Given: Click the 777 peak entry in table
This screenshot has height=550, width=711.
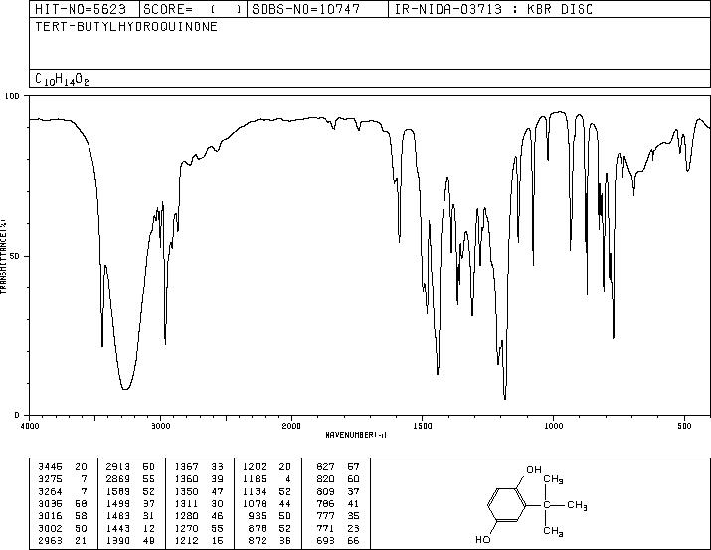Looking at the screenshot, I should point(338,516).
